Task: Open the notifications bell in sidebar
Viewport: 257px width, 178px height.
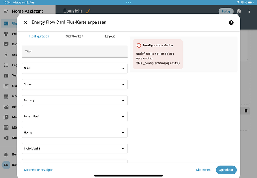Action: (6, 154)
